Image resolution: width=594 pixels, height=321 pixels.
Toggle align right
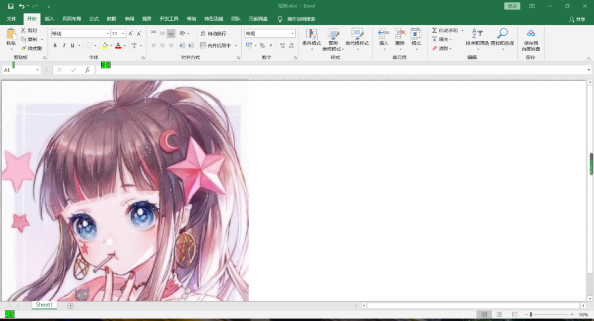tap(171, 46)
